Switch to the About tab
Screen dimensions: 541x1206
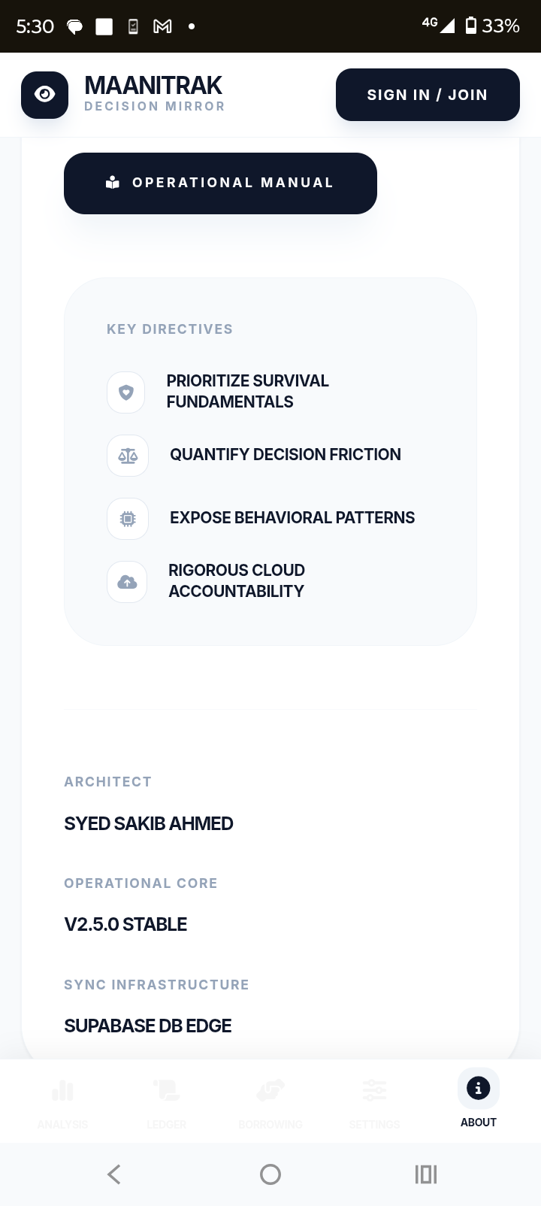pos(478,1100)
